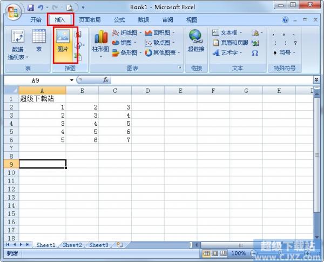The height and width of the screenshot is (262, 324).
Task: Save the workbook from quick access toolbar
Action: [31, 8]
